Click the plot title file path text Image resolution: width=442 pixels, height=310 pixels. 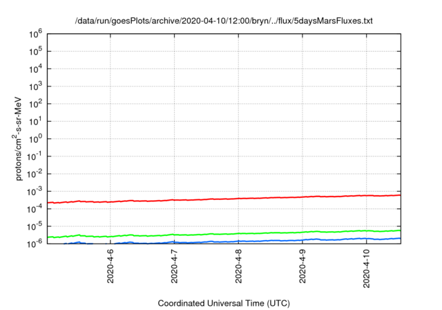point(224,21)
